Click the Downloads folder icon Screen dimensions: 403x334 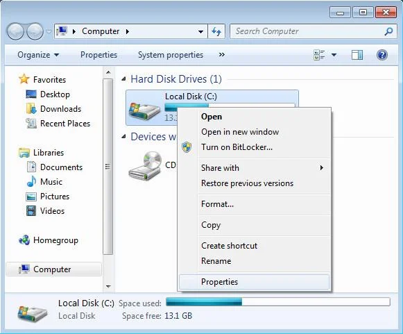click(31, 108)
